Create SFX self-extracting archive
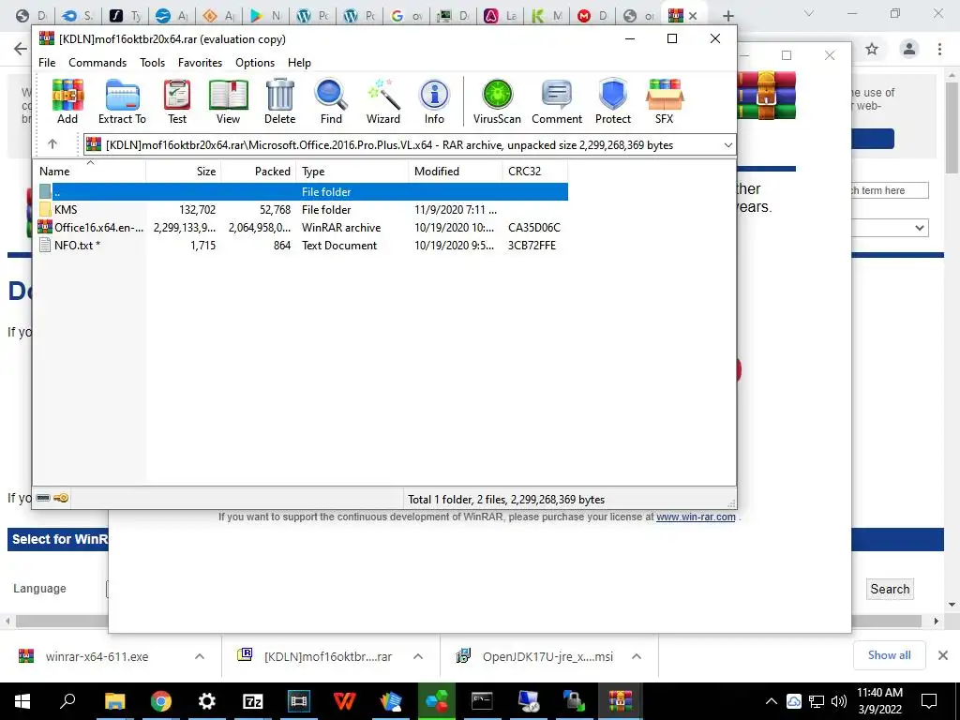 665,101
